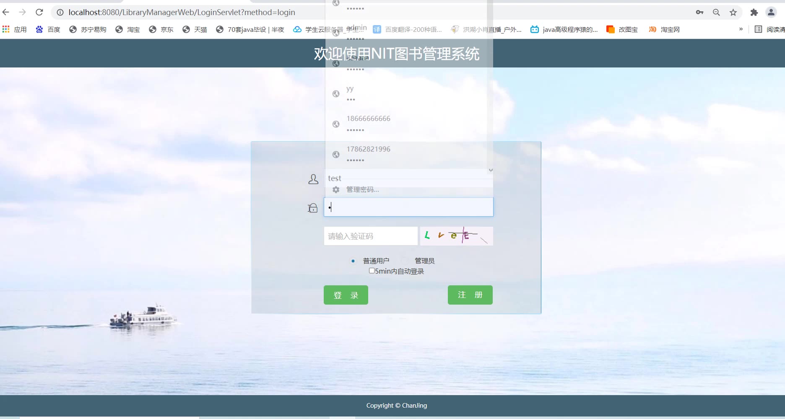Click the autofill list scrollbar down arrow
785x419 pixels.
point(491,170)
